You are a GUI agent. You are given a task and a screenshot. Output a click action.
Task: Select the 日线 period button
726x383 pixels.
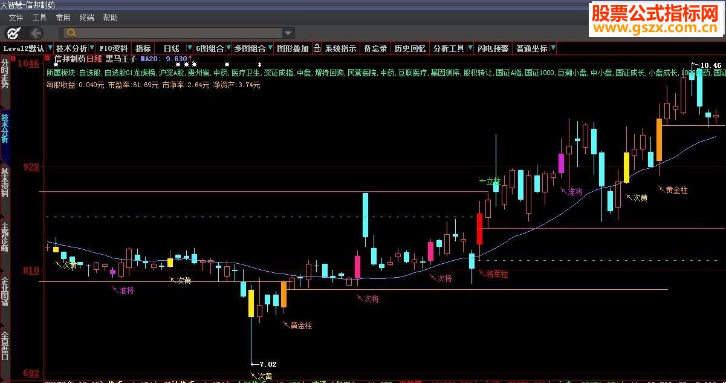pos(172,48)
